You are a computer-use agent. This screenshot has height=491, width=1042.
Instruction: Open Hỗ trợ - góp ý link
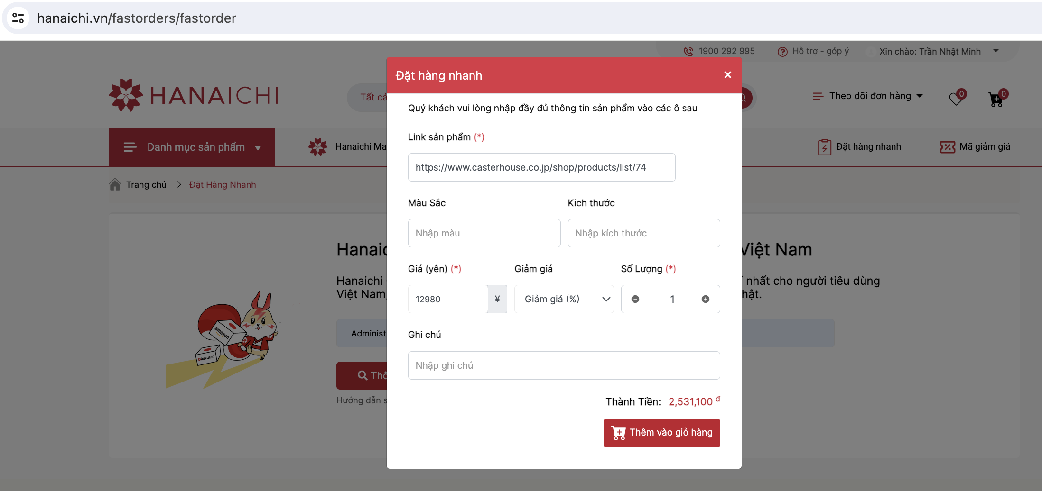pos(813,51)
